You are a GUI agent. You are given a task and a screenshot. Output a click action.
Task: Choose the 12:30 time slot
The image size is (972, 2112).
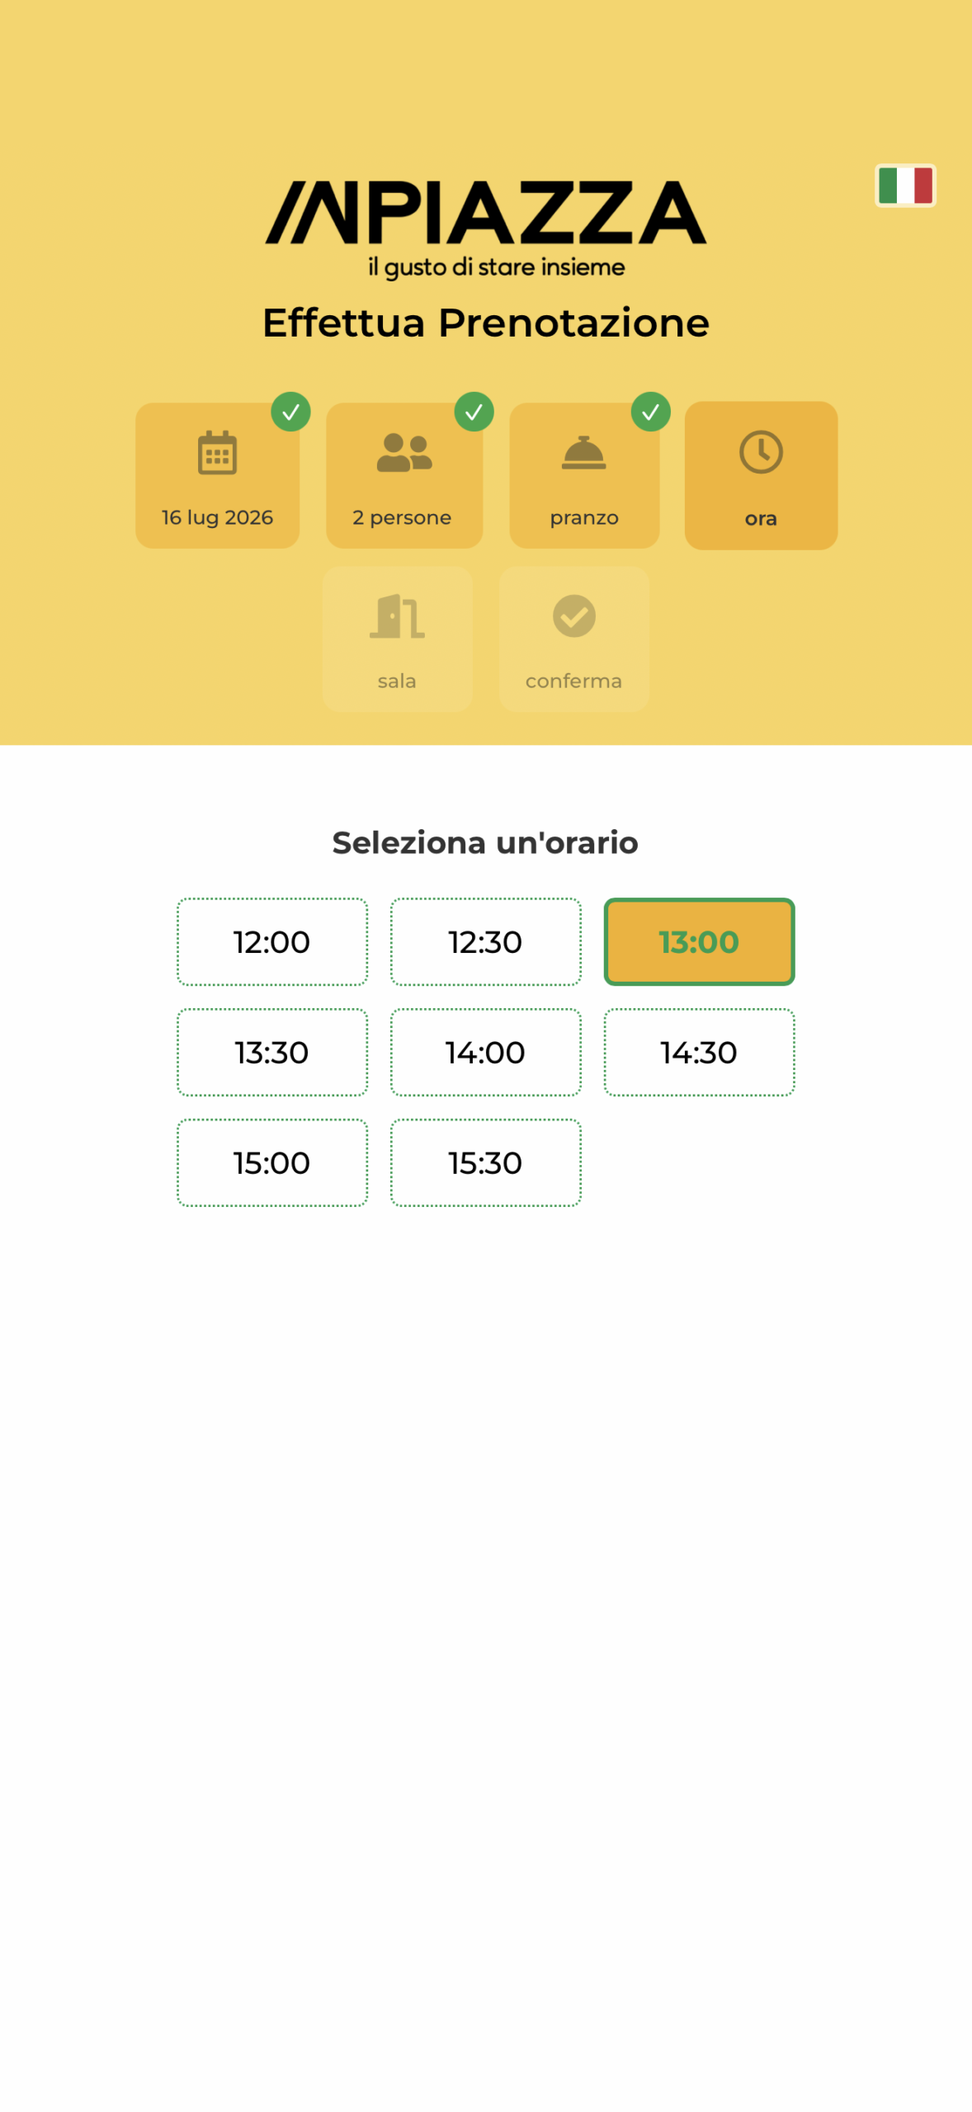(x=486, y=941)
